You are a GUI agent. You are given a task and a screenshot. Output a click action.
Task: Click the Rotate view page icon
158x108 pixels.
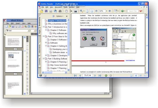pyautogui.click(x=115, y=11)
